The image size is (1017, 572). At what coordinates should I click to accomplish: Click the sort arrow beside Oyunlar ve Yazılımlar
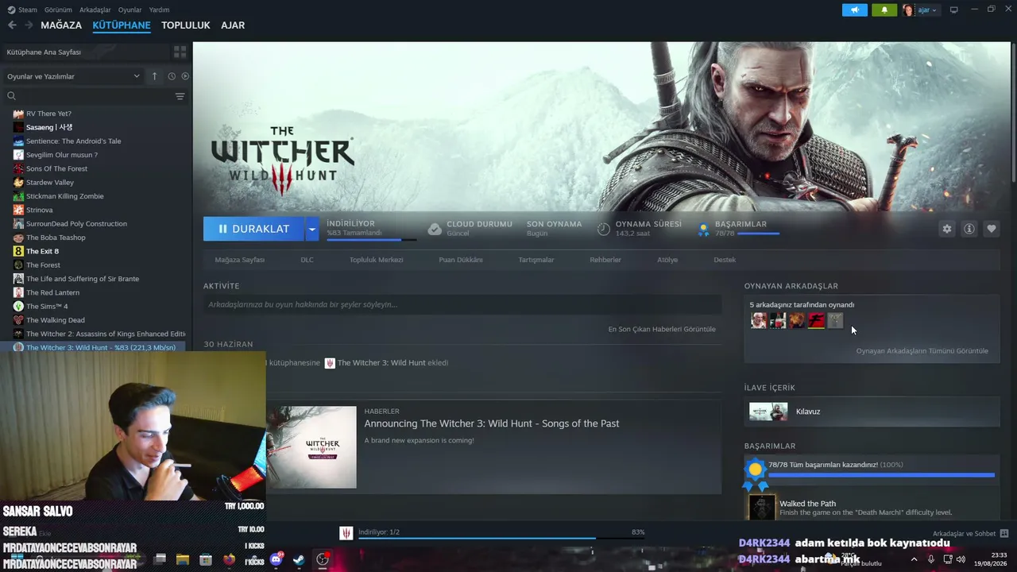click(154, 76)
